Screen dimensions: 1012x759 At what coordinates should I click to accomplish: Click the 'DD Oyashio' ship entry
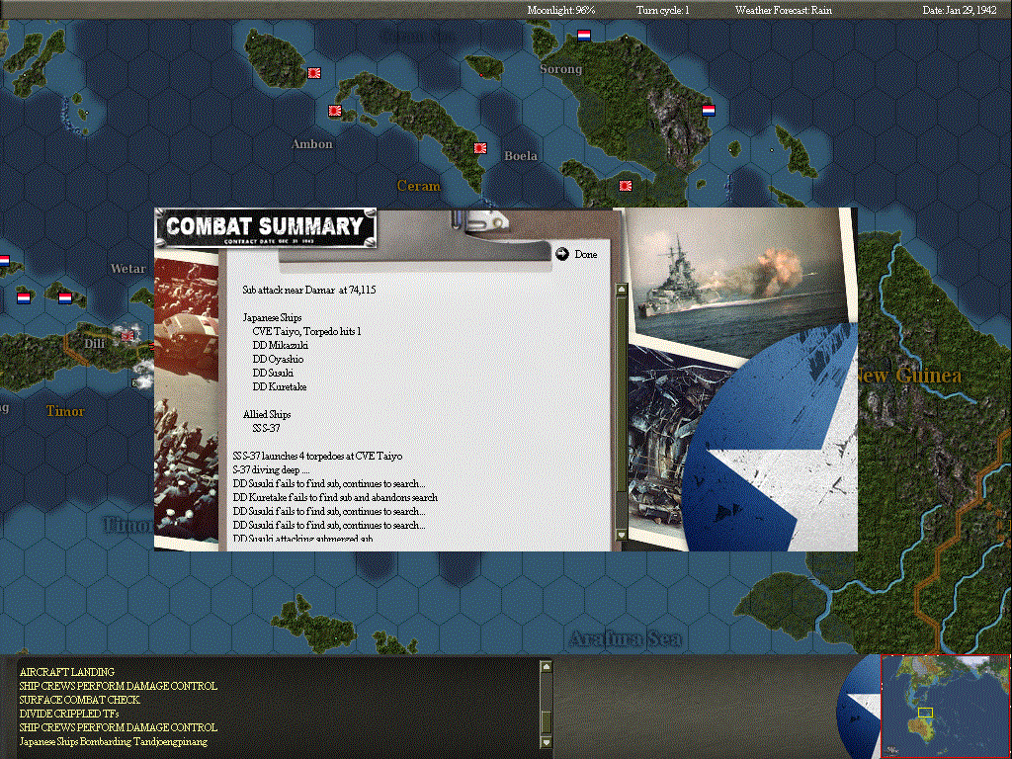click(x=278, y=360)
